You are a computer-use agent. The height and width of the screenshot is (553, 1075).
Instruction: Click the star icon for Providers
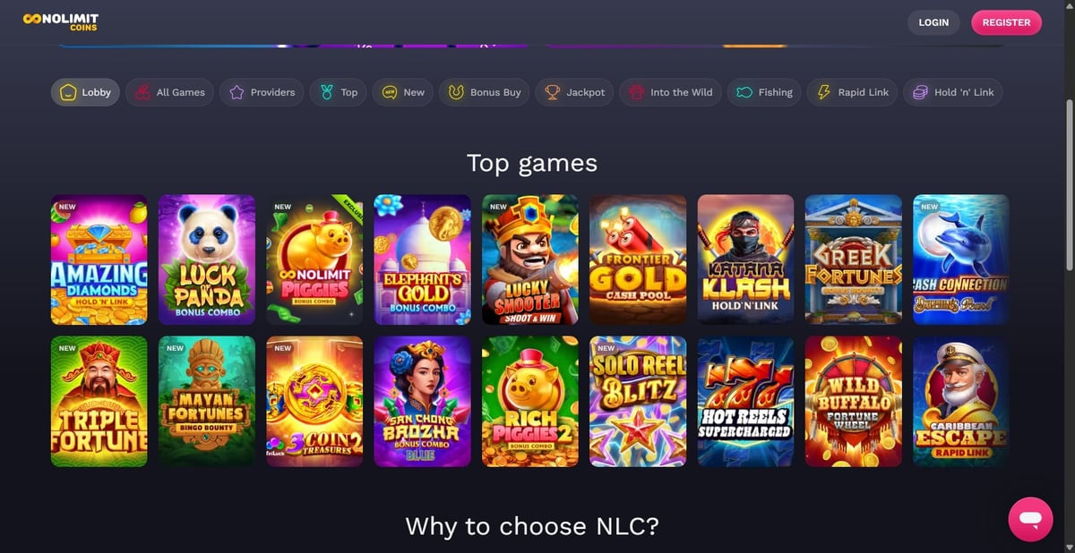pos(236,92)
